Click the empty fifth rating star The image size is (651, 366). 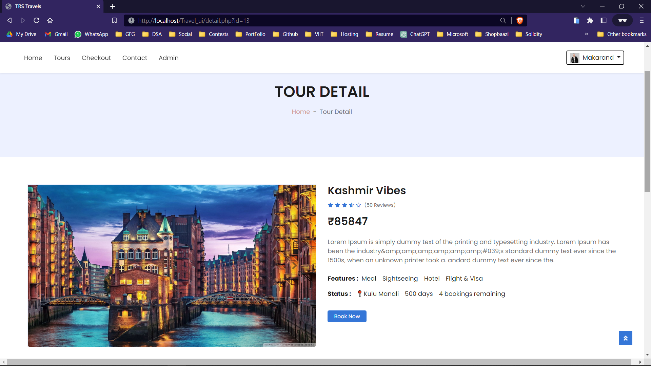(359, 205)
